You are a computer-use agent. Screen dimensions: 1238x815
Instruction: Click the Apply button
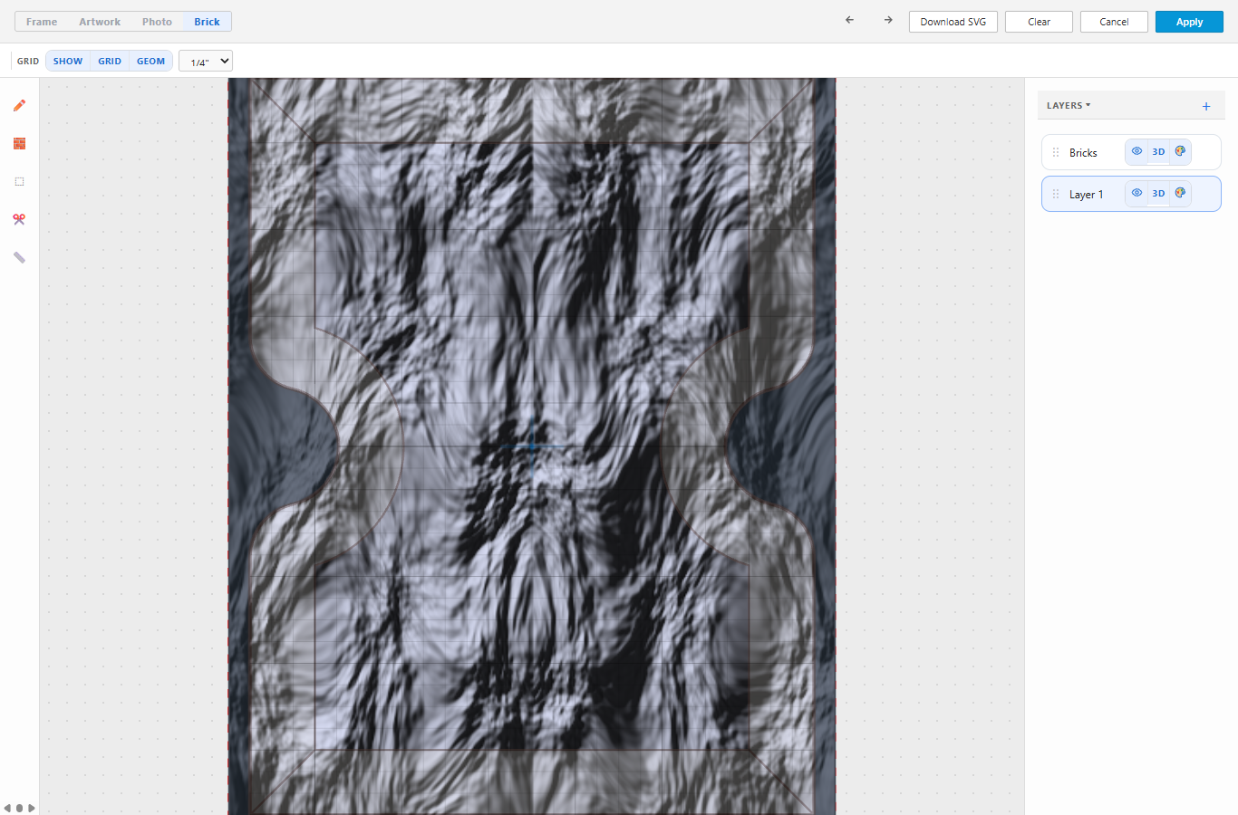tap(1189, 22)
